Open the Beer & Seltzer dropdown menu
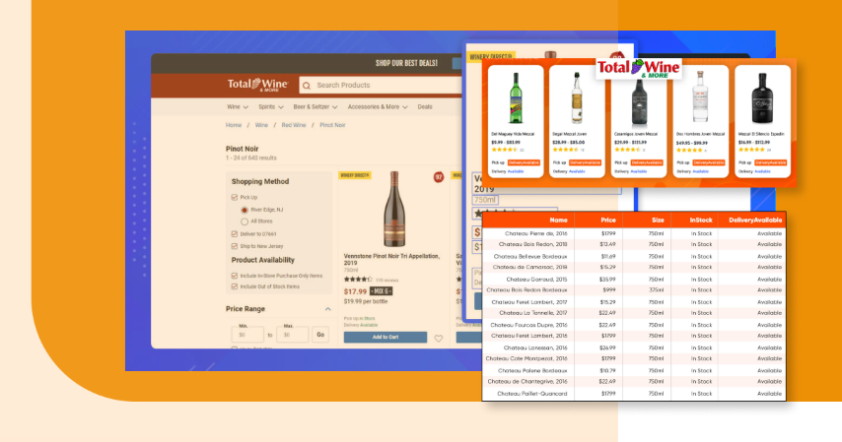 click(x=316, y=106)
